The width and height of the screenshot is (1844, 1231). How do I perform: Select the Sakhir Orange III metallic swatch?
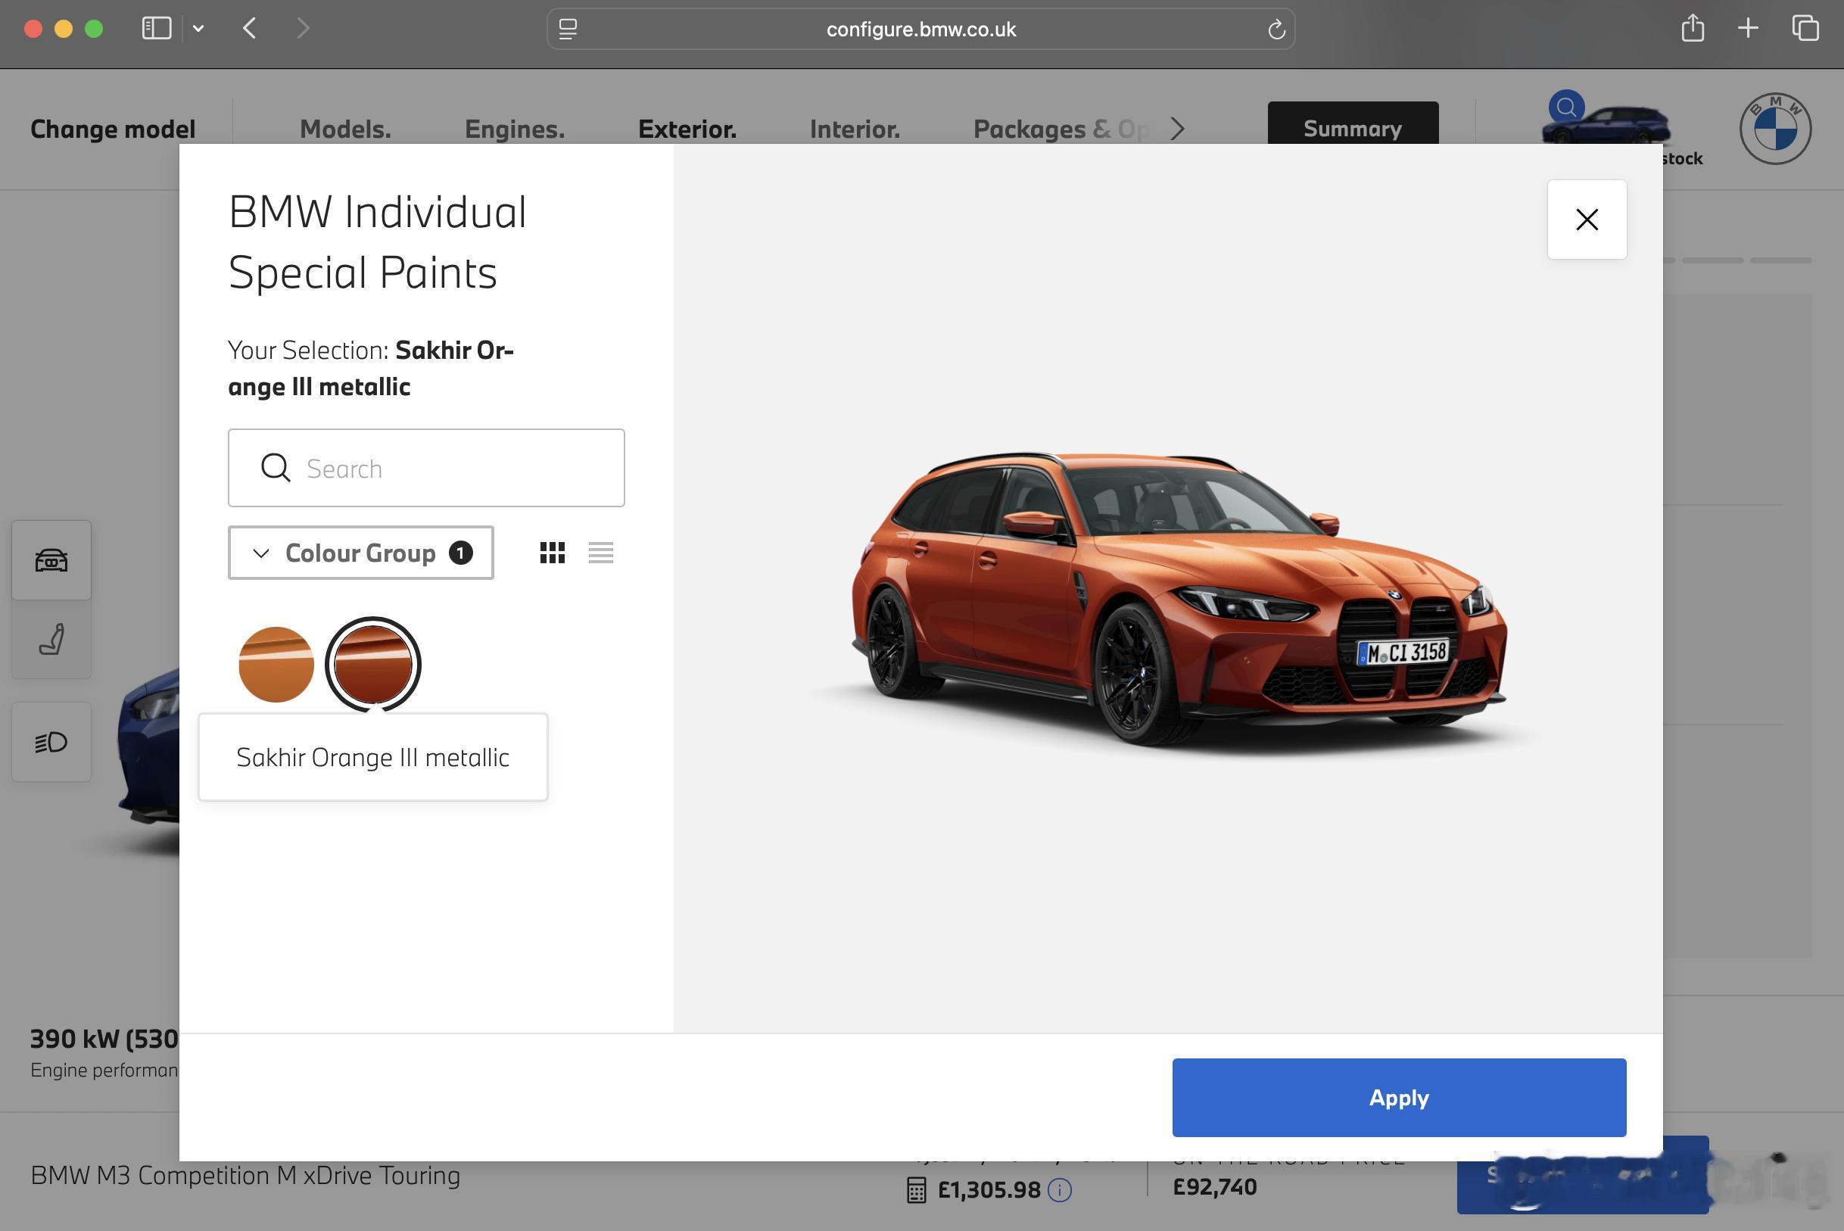[373, 664]
